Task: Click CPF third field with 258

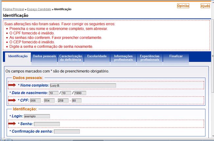Action: point(63,101)
